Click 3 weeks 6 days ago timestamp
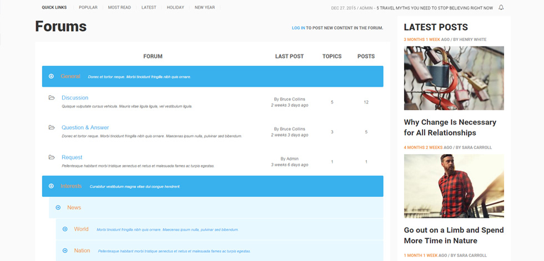 click(x=289, y=165)
